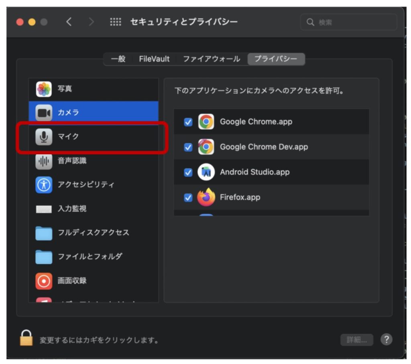This screenshot has width=411, height=364.
Task: Click the 詳細... (Advanced) button
Action: pos(356,340)
